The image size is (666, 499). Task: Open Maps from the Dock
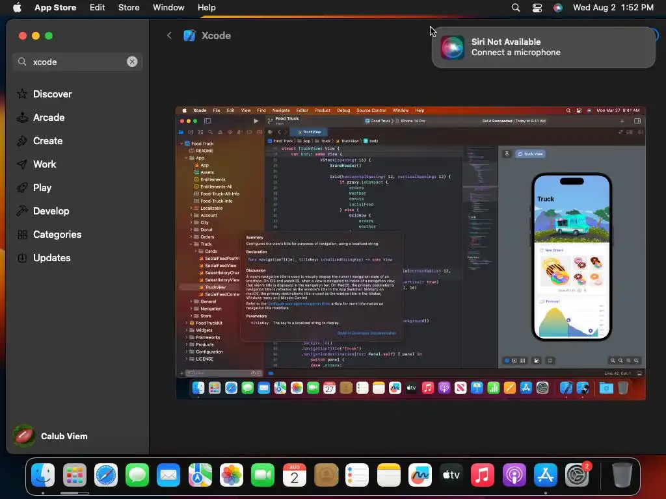[200, 475]
